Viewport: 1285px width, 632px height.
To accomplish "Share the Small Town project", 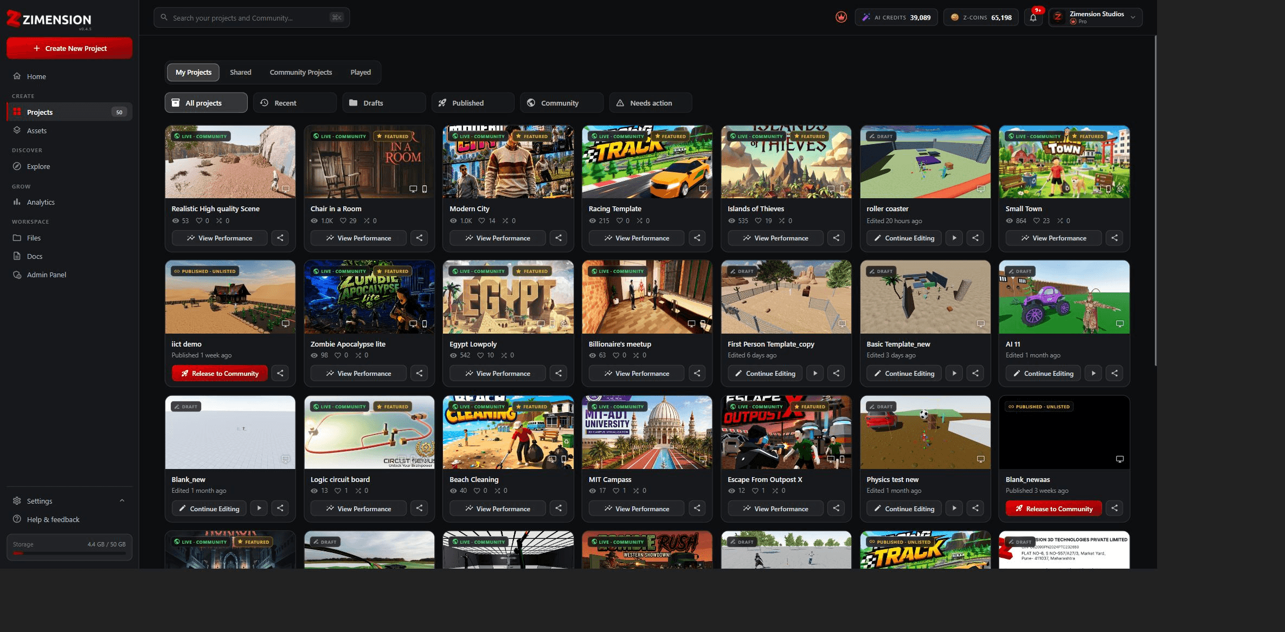I will (x=1114, y=238).
